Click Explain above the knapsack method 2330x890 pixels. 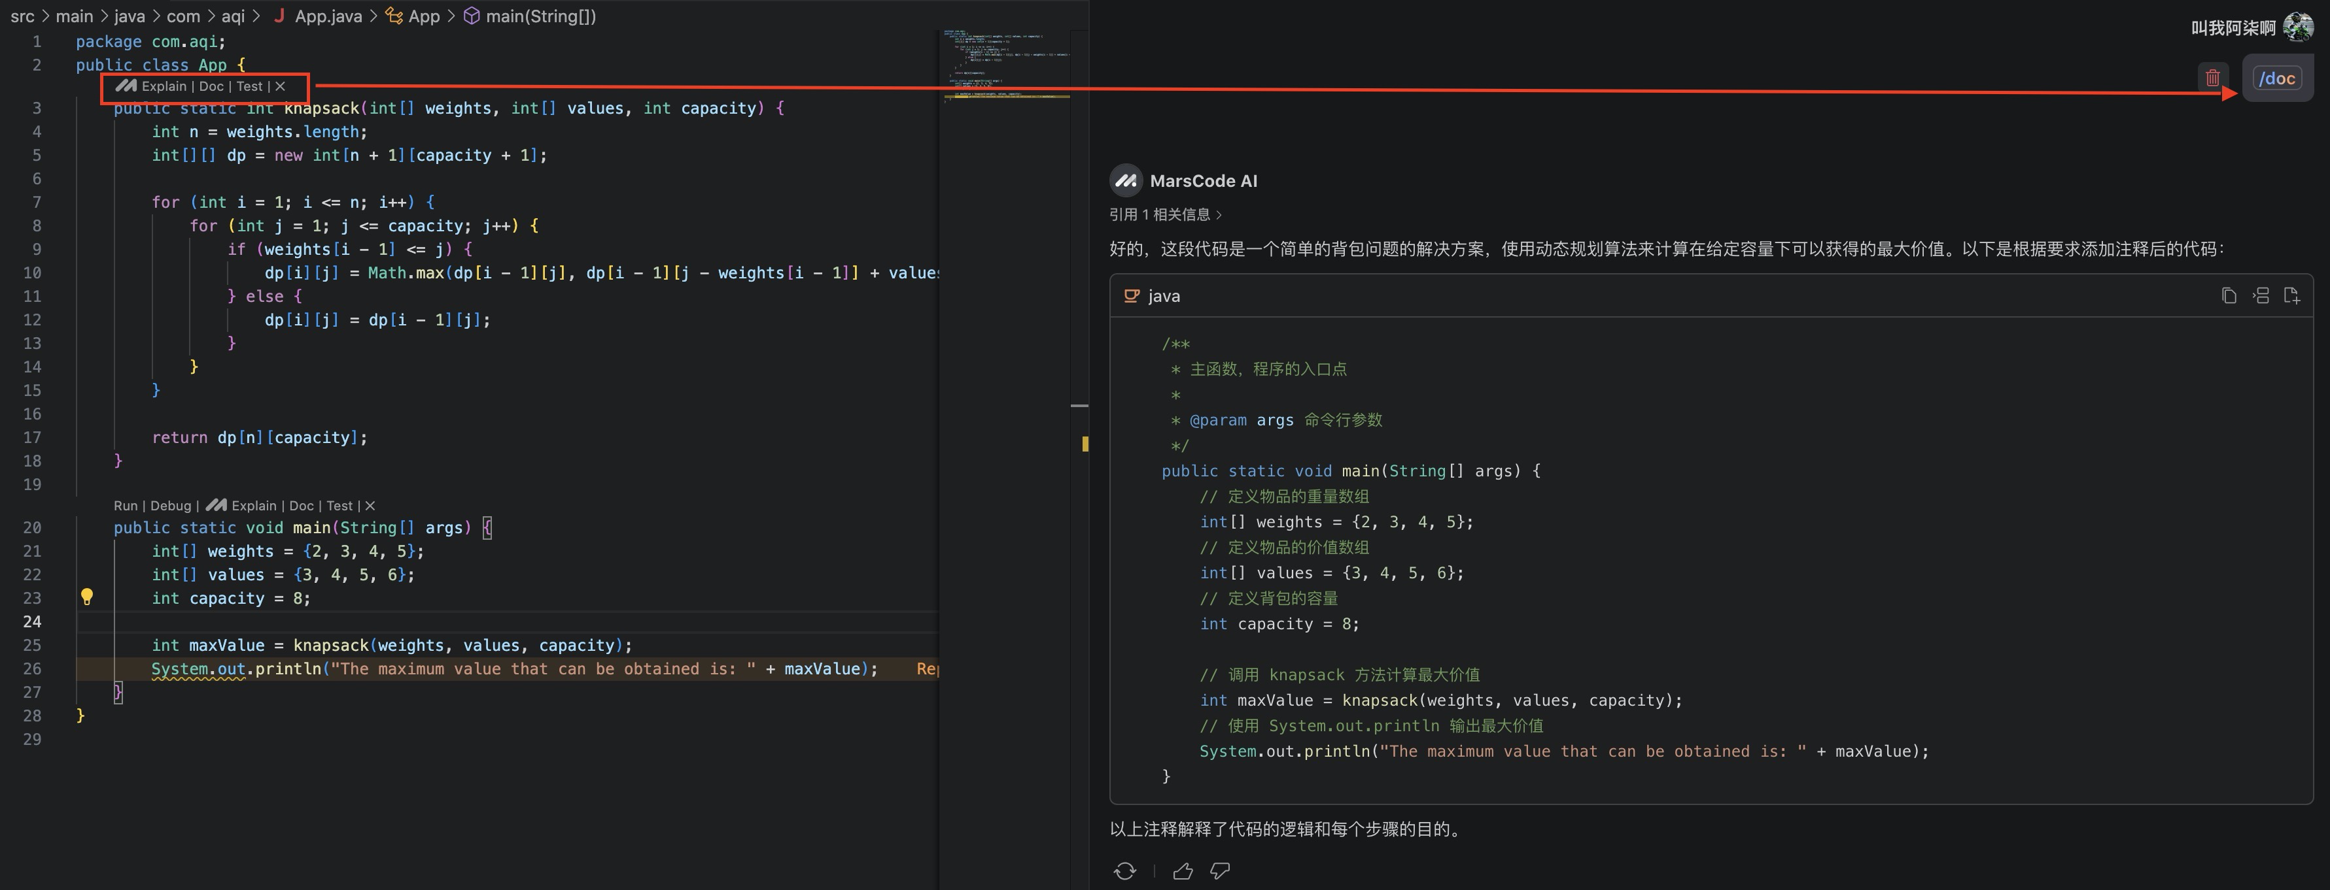coord(164,86)
